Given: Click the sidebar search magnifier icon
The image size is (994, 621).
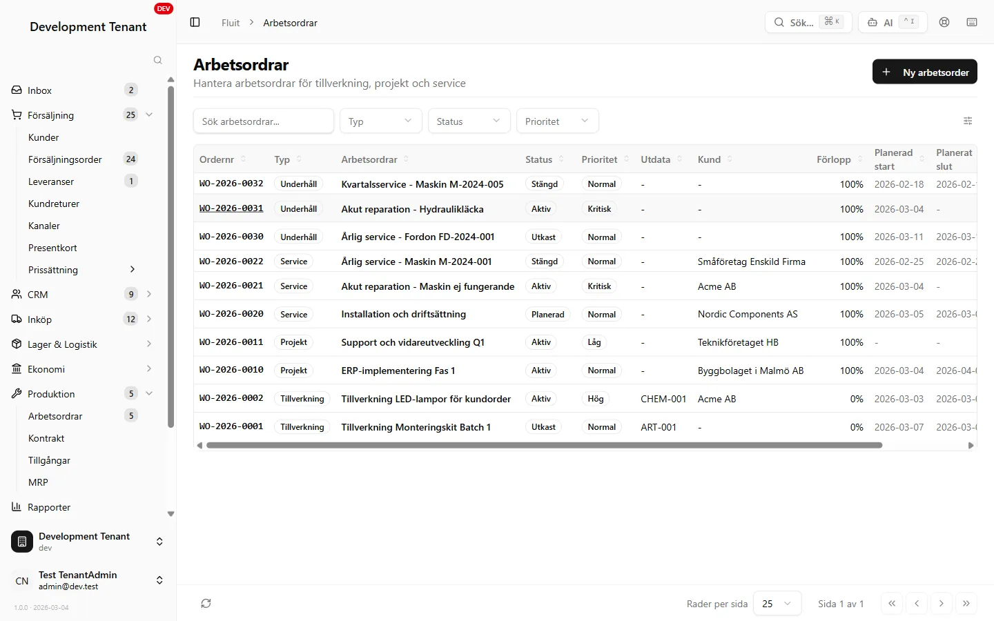Looking at the screenshot, I should (157, 60).
